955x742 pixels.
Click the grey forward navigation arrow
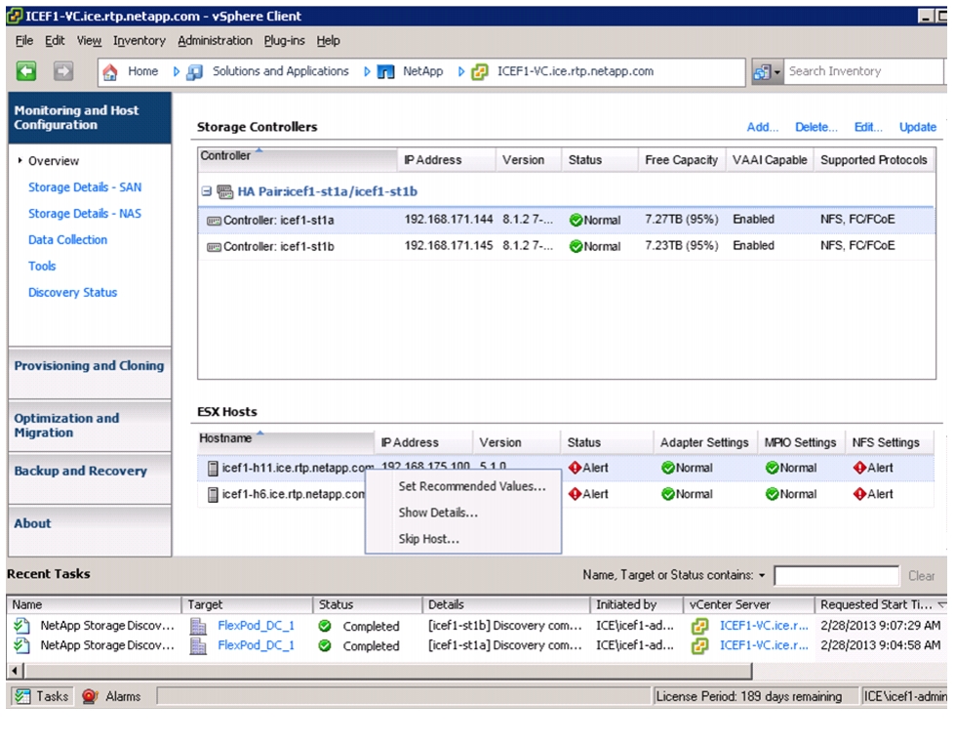tap(62, 71)
